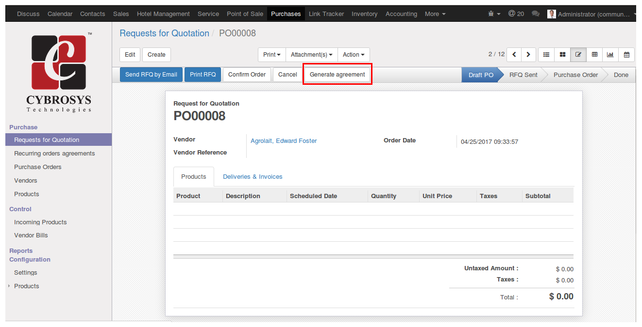
Task: Go to previous record arrow
Action: [x=514, y=55]
